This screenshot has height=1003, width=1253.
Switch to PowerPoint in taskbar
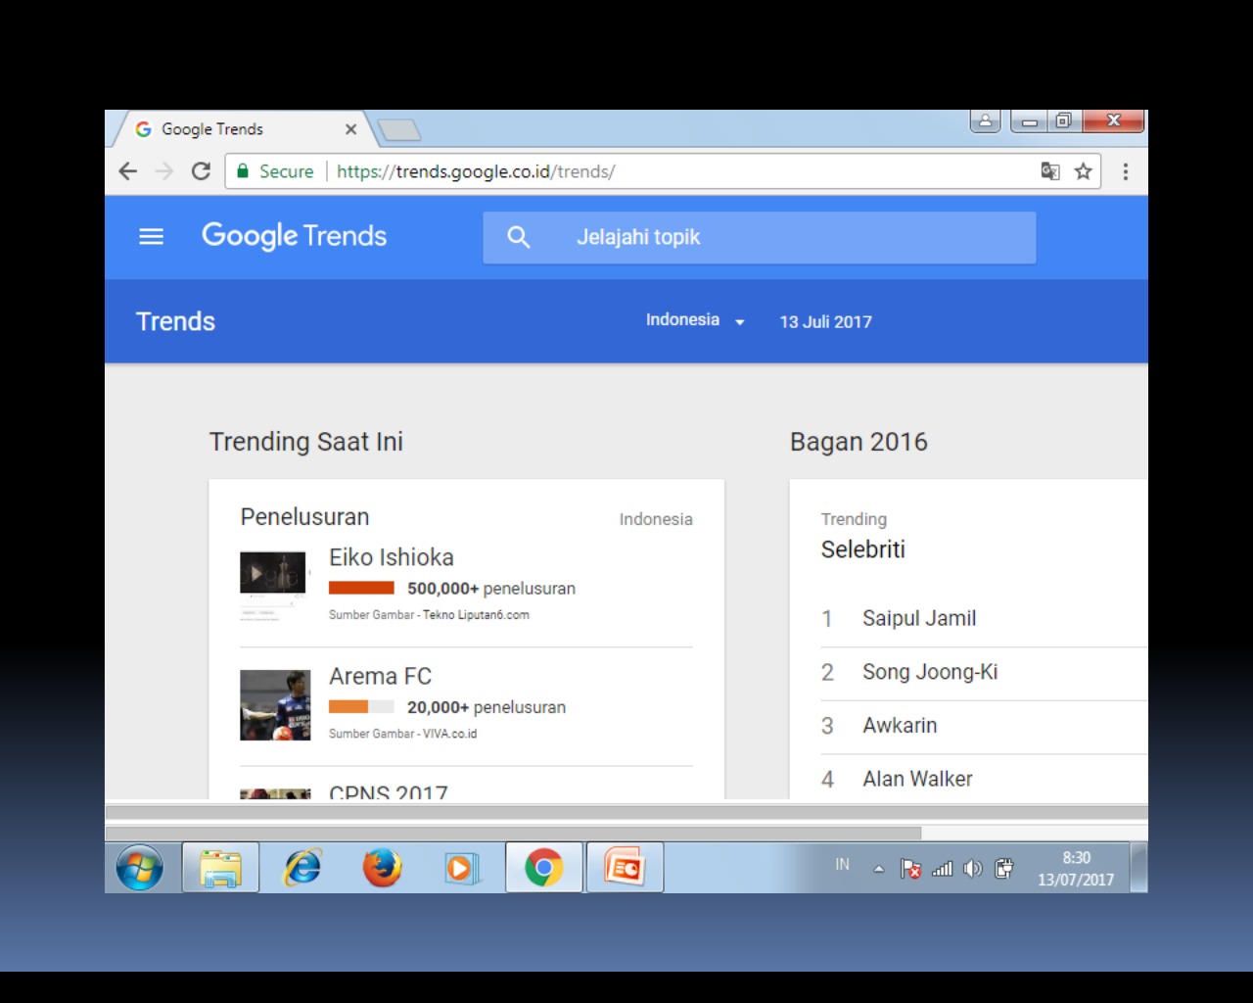(x=625, y=868)
